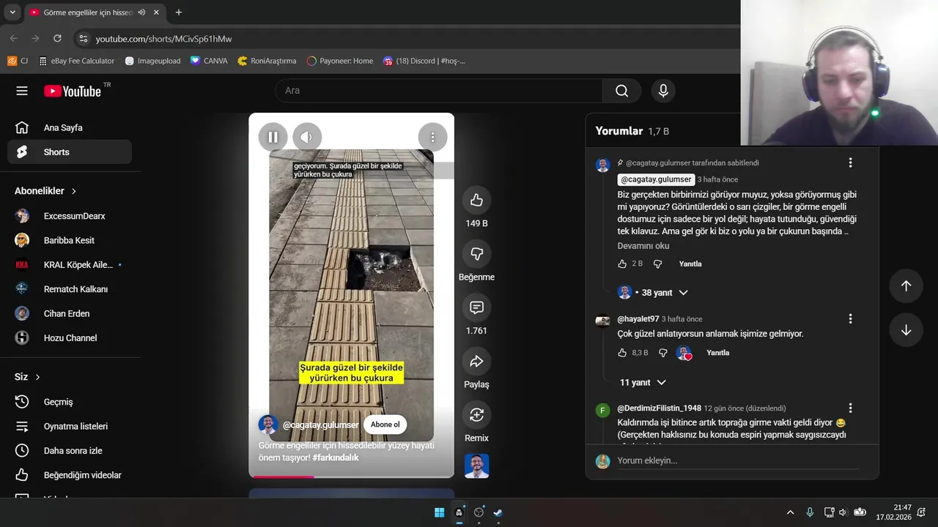938x527 pixels.
Task: Dislike the hayalet97 comment
Action: (x=662, y=353)
